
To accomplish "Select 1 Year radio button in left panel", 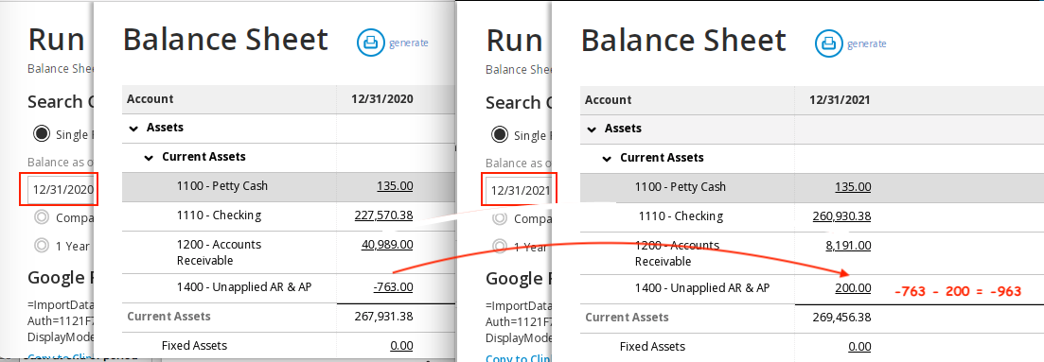I will pos(42,246).
